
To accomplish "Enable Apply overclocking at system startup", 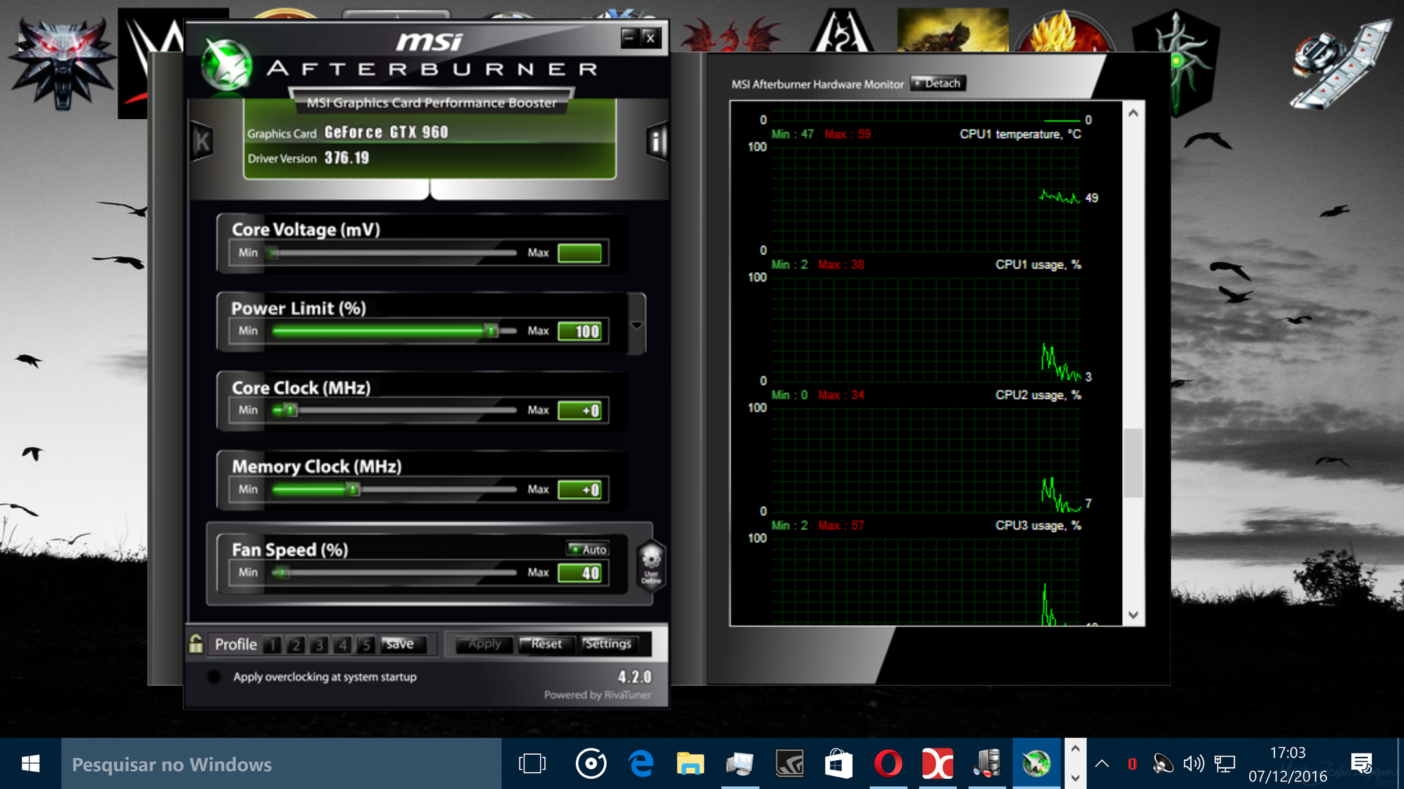I will click(x=213, y=677).
